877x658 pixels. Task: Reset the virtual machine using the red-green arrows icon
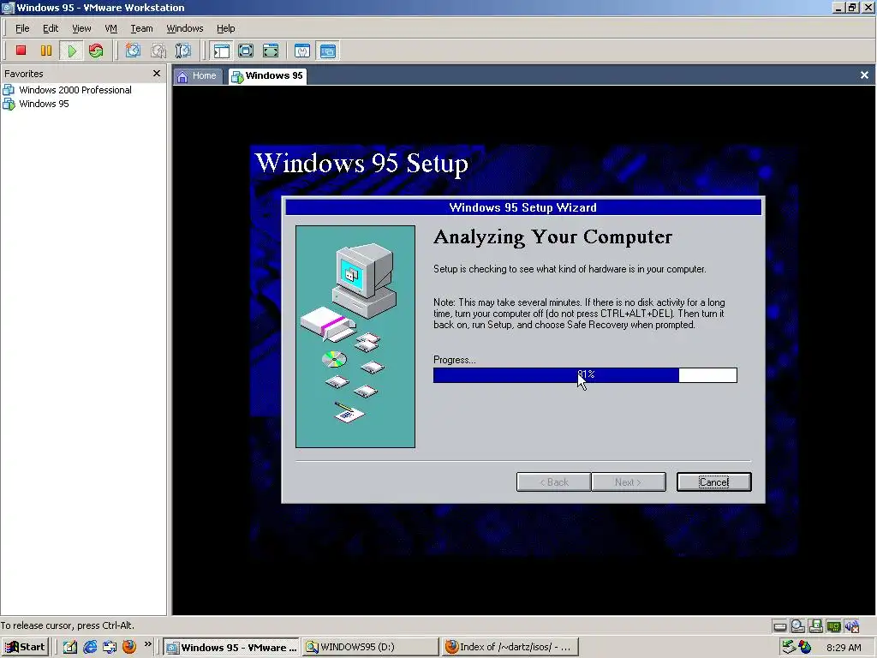(96, 51)
